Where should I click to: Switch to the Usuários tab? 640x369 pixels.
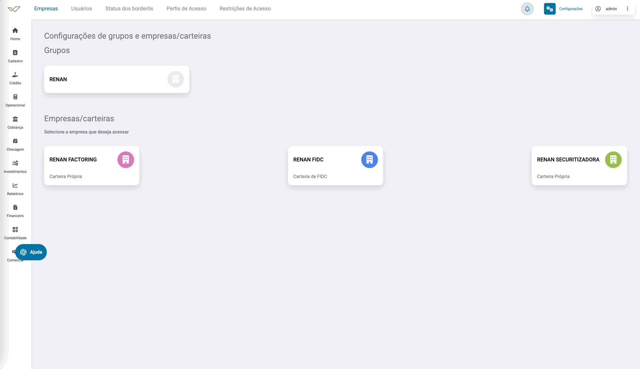pyautogui.click(x=81, y=9)
